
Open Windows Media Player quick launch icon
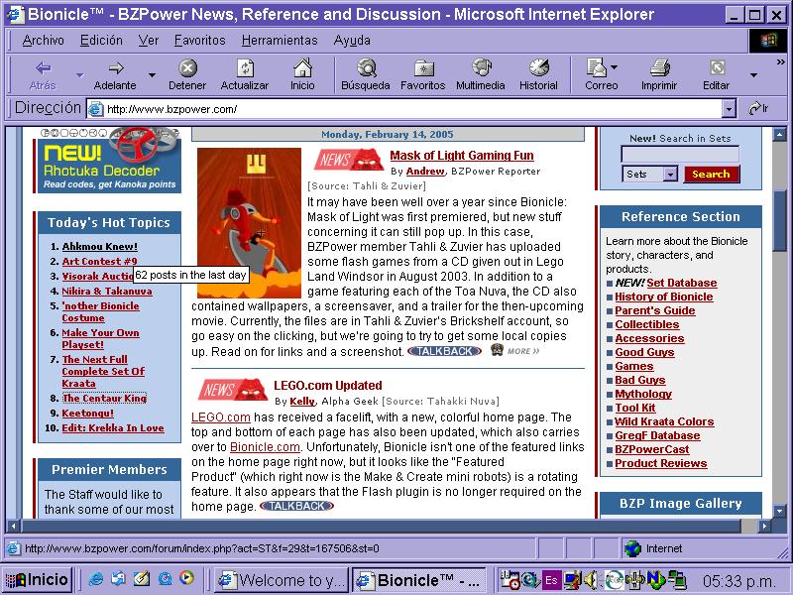click(186, 578)
